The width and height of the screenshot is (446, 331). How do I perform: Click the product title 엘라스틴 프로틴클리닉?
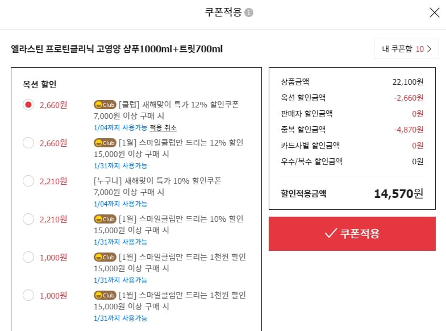[116, 49]
